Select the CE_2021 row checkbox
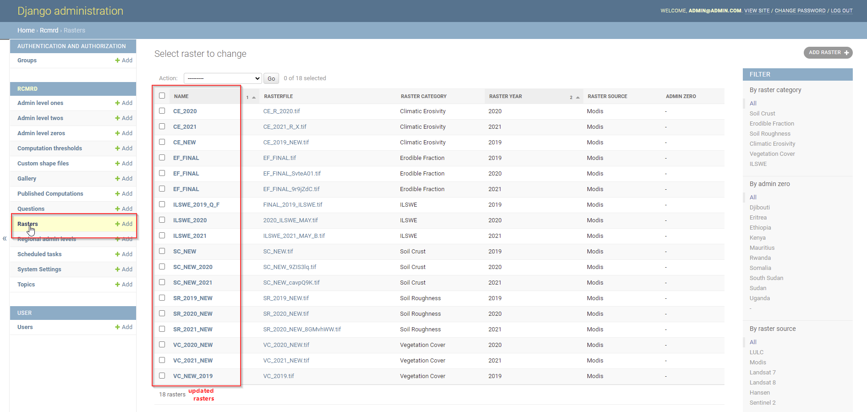Image resolution: width=867 pixels, height=412 pixels. click(162, 126)
